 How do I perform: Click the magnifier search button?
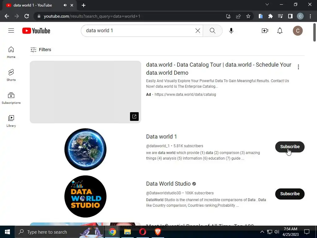212,31
